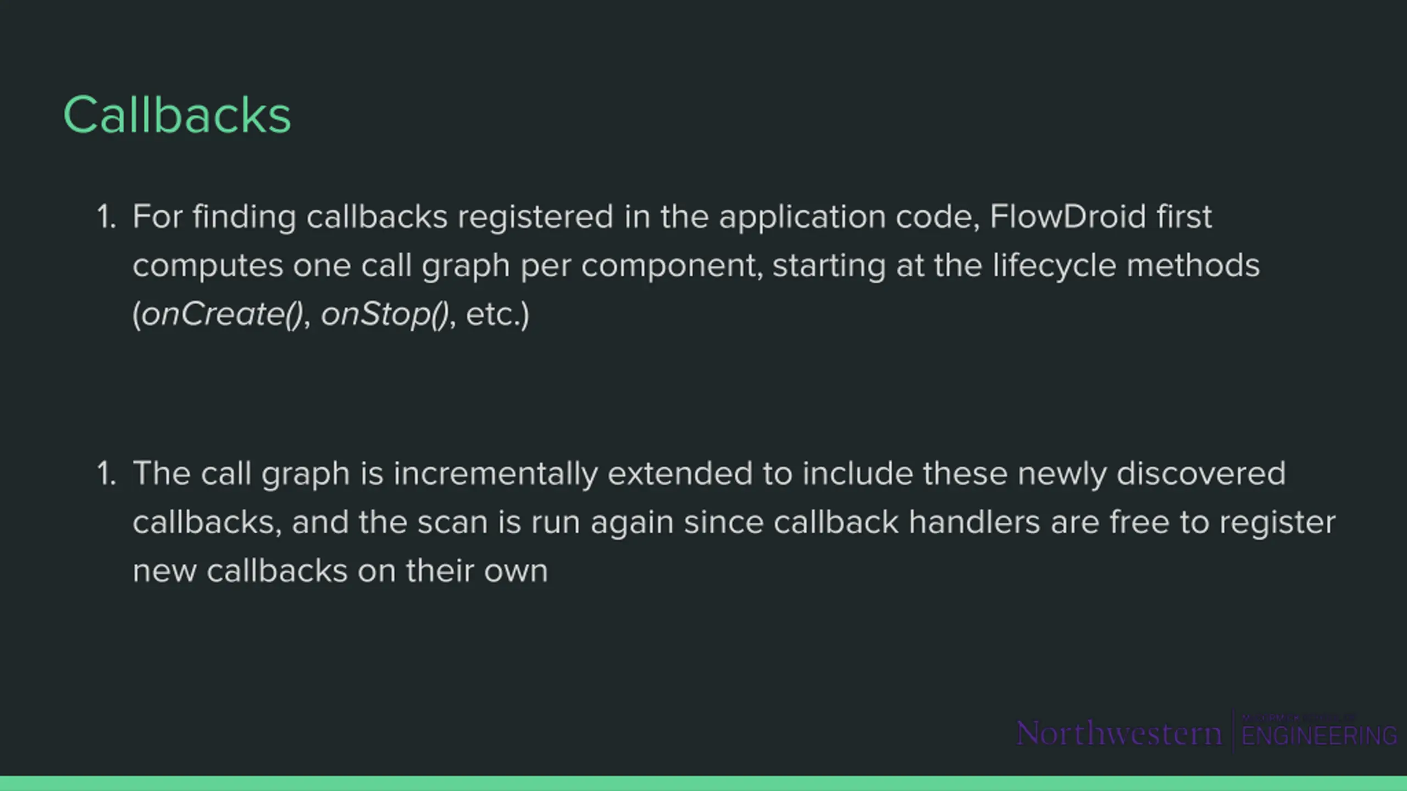This screenshot has height=791, width=1407.
Task: Click the 'etc.)' text after onStop()
Action: point(497,315)
